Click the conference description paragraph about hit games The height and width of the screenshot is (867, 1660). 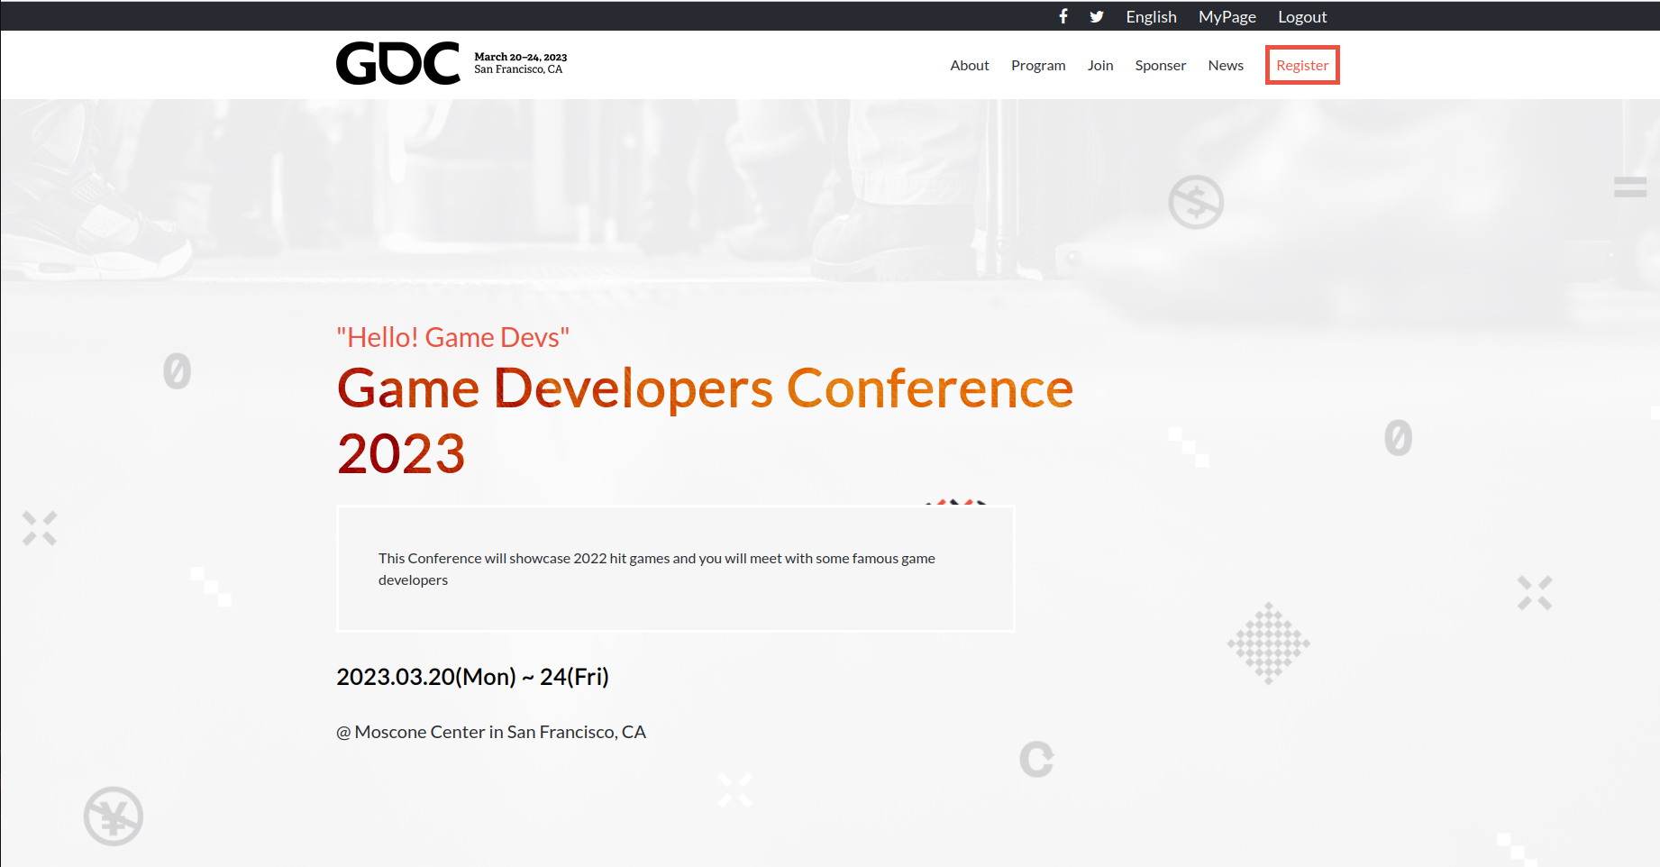point(657,569)
